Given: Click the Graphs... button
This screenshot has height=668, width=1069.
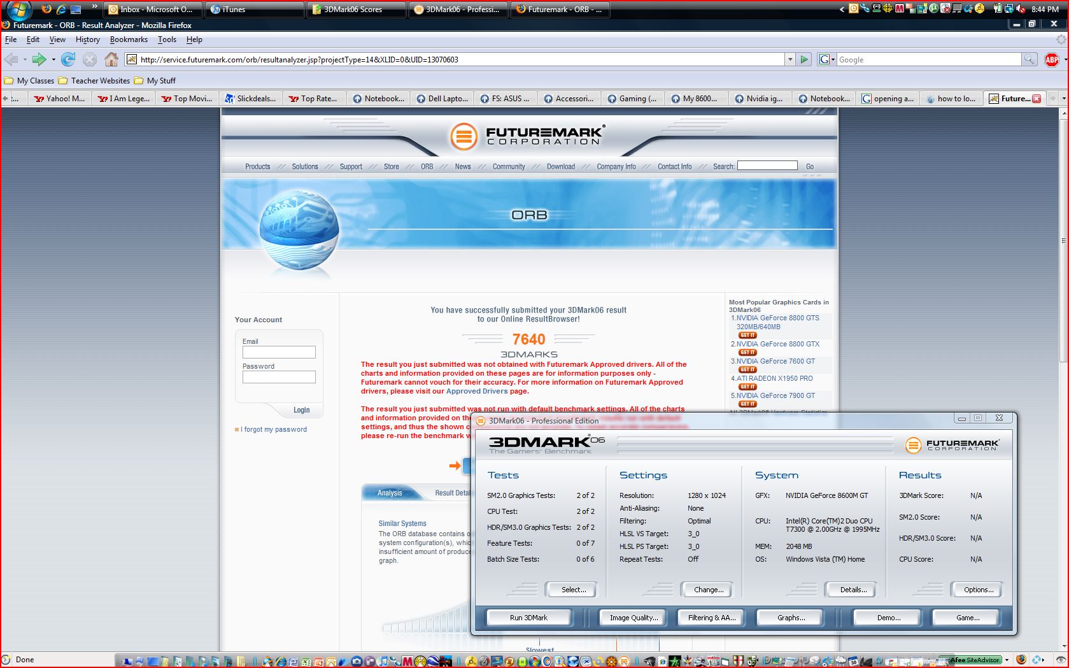Looking at the screenshot, I should [791, 618].
